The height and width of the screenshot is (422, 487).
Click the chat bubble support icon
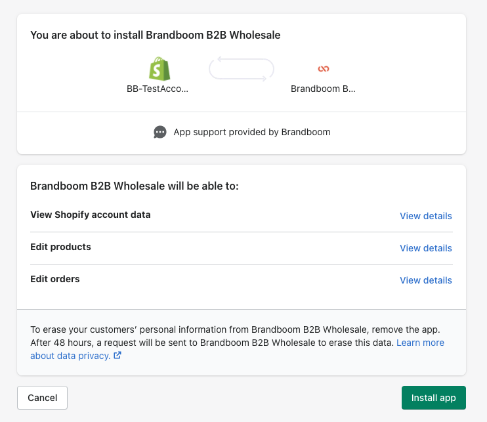pyautogui.click(x=160, y=132)
